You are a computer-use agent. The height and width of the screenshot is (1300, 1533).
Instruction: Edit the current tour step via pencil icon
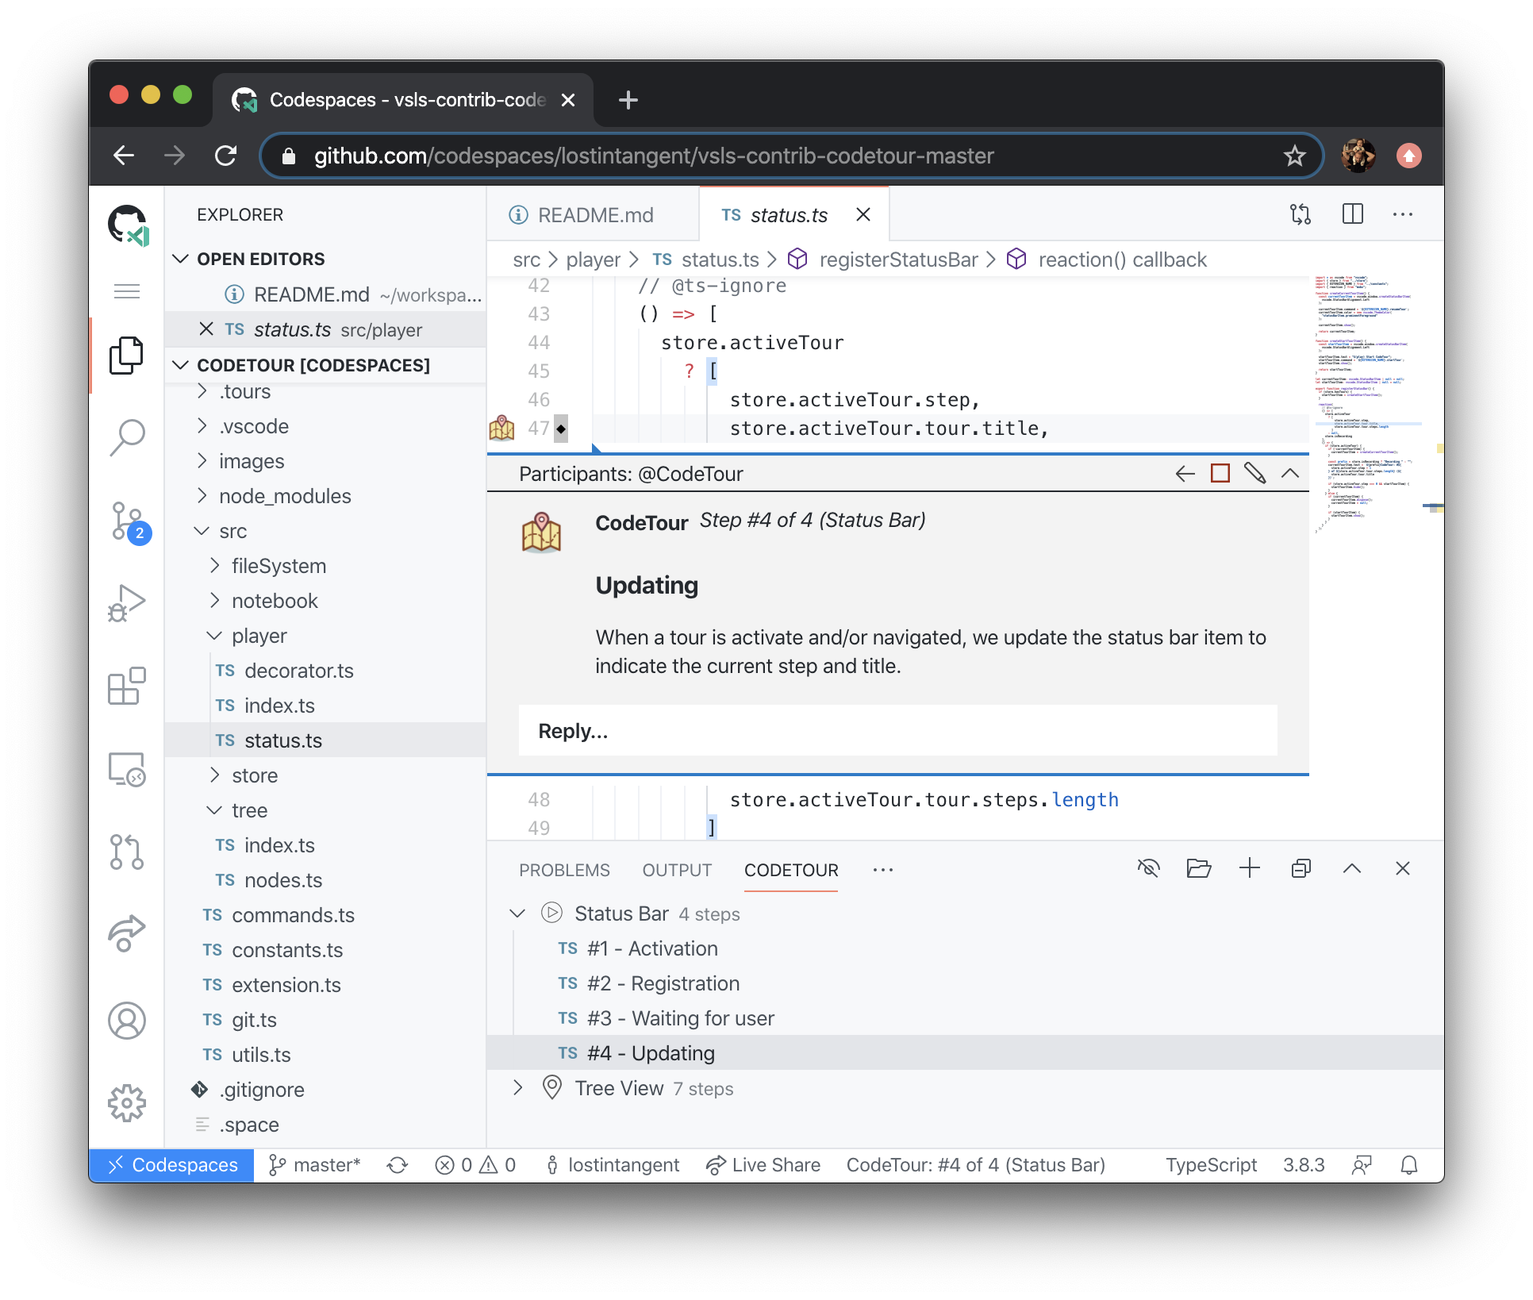pyautogui.click(x=1257, y=473)
